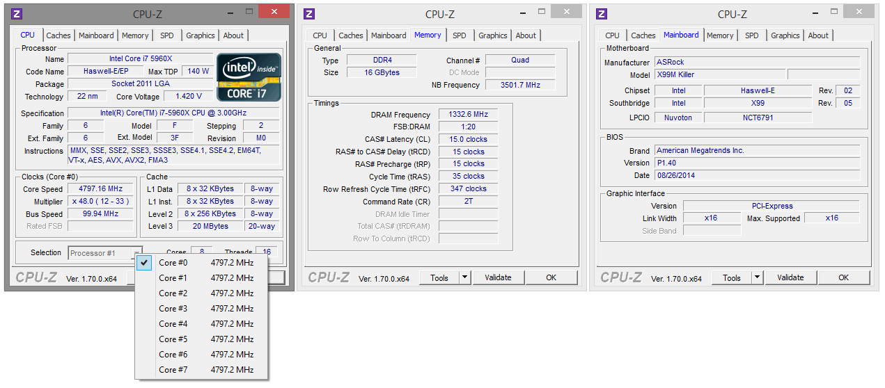This screenshot has width=885, height=388.
Task: Open the Graphics tab in the CPU window
Action: pos(201,35)
